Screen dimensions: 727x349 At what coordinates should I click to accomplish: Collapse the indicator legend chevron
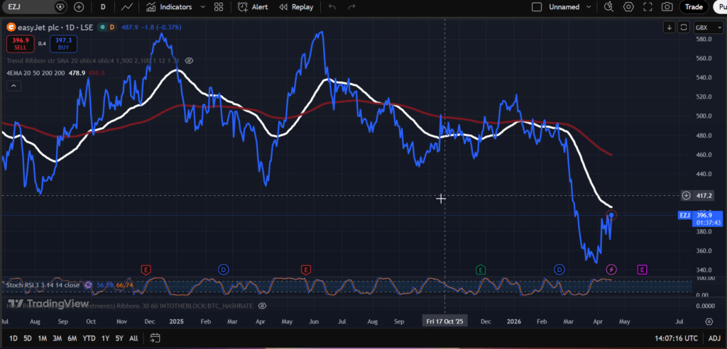tap(13, 86)
